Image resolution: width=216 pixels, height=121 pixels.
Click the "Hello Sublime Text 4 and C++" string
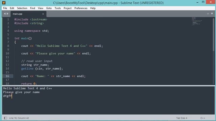61,46
